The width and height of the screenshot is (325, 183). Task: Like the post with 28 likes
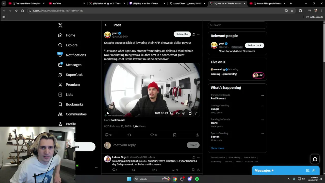(154, 135)
